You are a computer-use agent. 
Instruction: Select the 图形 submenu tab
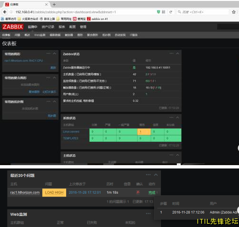pyautogui.click(x=80, y=35)
